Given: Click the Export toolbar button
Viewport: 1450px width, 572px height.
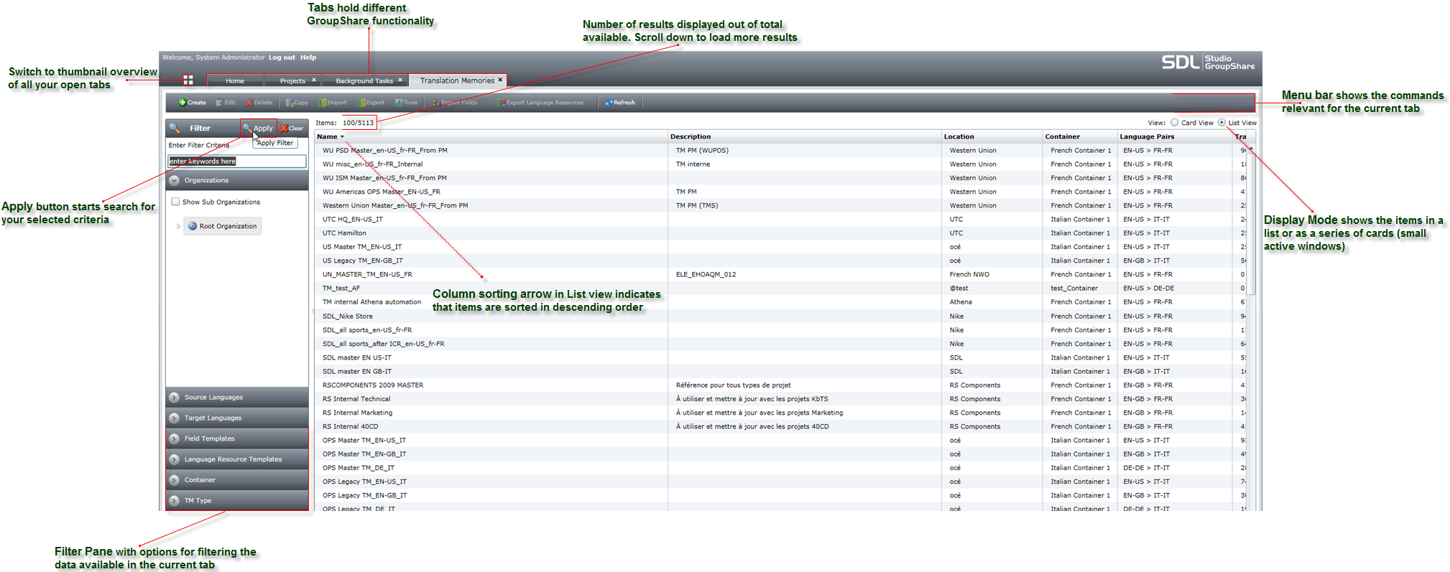Looking at the screenshot, I should point(371,103).
